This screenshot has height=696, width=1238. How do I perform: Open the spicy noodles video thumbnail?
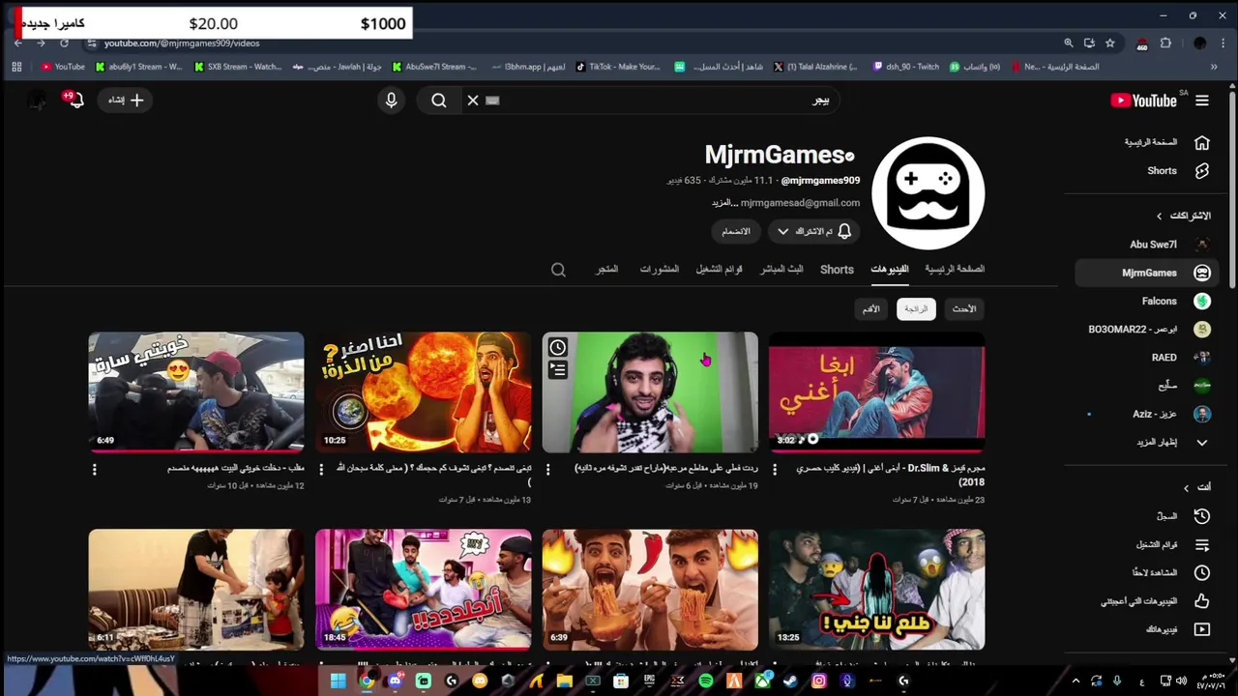click(650, 589)
